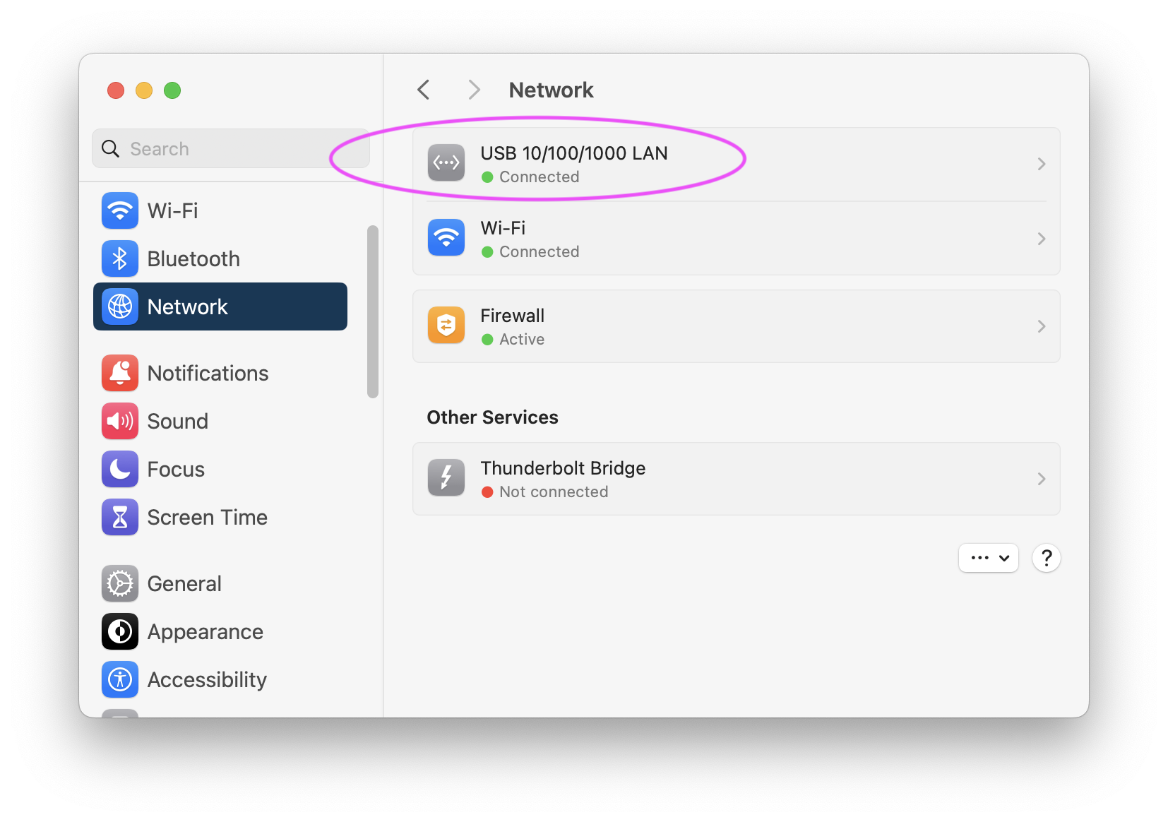
Task: Click the Sound speaker icon
Action: tap(120, 421)
